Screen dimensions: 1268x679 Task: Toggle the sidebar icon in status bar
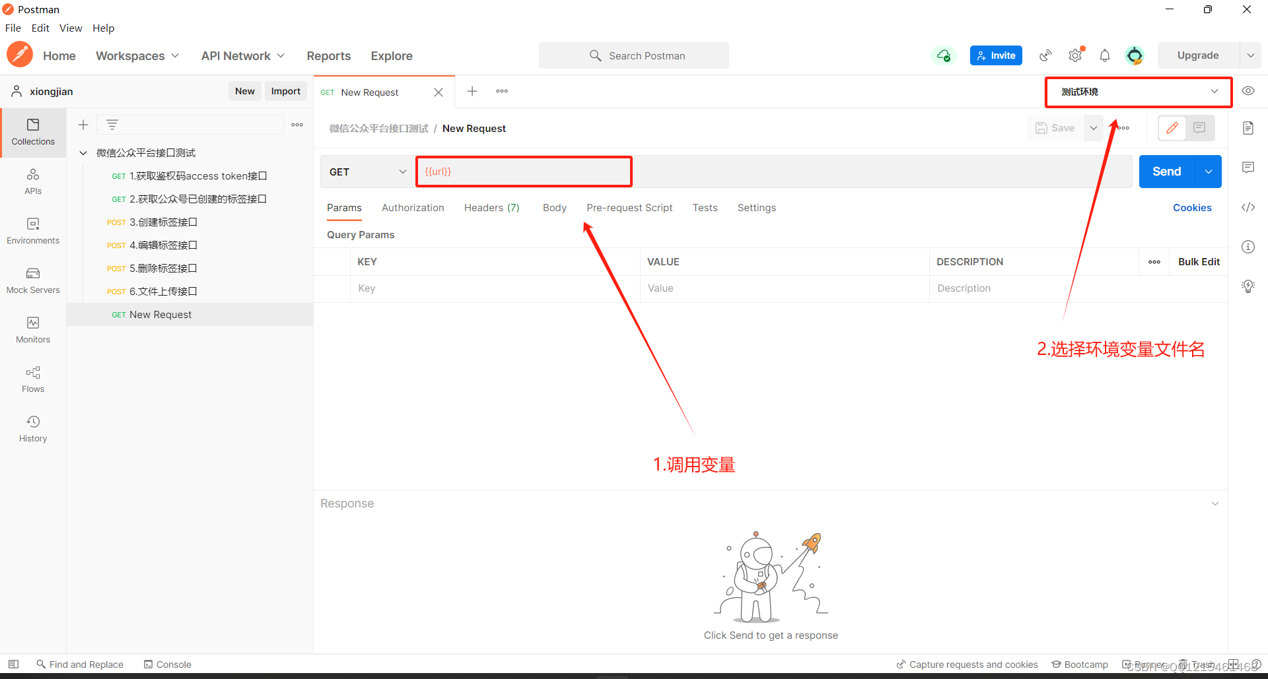tap(13, 664)
